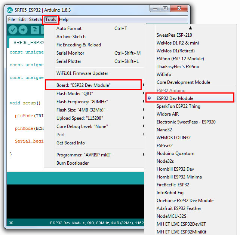
Task: Click the Verify checkmark toolbar icon
Action: coord(13,30)
